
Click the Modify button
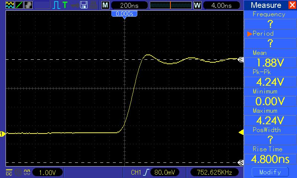pos(270,172)
